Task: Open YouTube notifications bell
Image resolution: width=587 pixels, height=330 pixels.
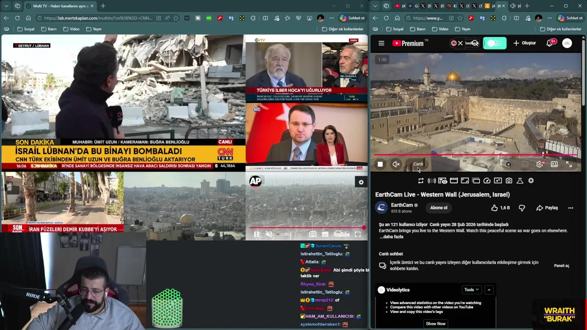Action: pos(549,43)
